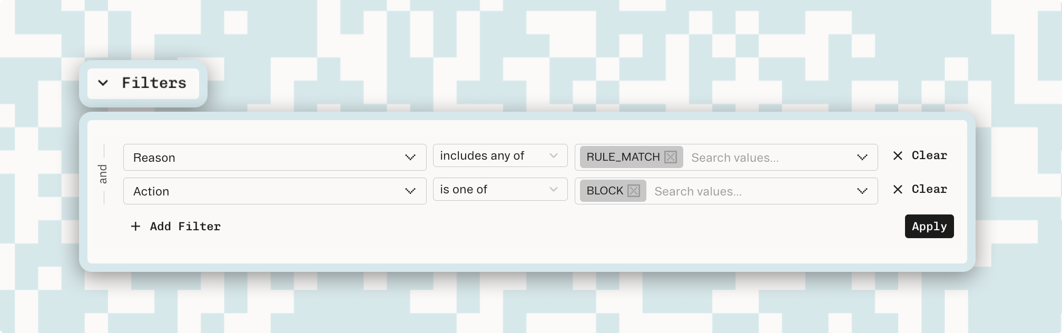Clear the Action filter row

click(920, 189)
